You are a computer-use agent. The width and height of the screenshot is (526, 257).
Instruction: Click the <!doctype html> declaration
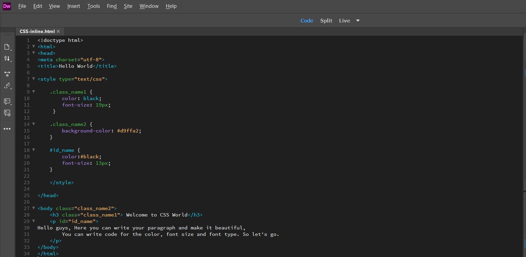coord(60,40)
